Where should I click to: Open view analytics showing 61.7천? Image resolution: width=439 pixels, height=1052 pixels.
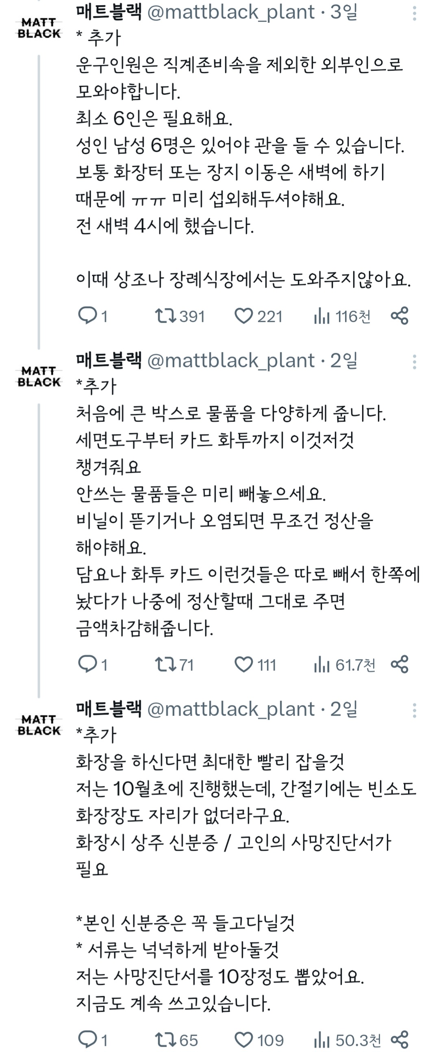point(344,664)
